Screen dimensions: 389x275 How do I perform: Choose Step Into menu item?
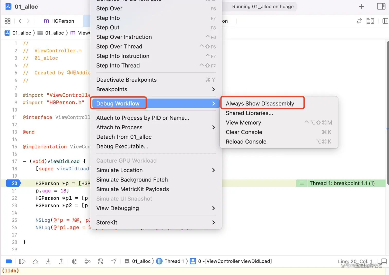pyautogui.click(x=156, y=18)
